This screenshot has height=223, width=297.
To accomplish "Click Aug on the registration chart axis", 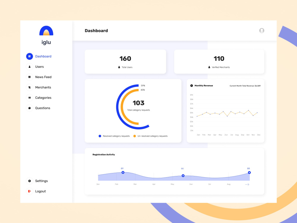I will coord(229,184).
